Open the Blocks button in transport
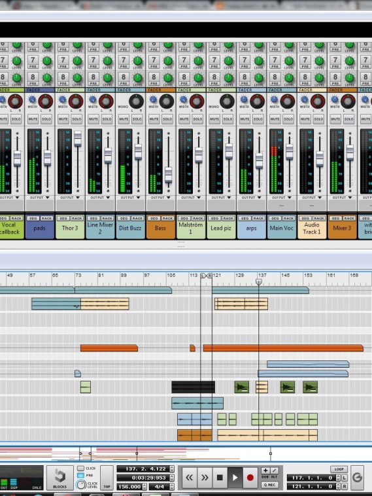 coord(59,478)
